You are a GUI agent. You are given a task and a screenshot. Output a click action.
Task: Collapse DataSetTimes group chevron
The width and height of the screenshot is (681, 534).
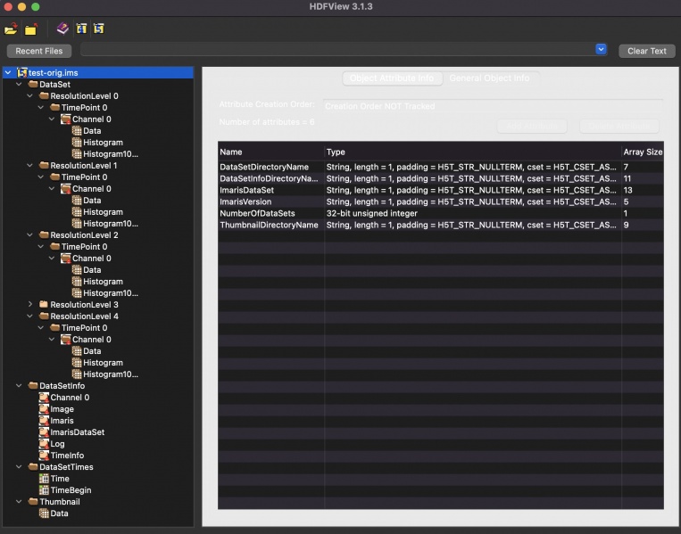pyautogui.click(x=19, y=467)
